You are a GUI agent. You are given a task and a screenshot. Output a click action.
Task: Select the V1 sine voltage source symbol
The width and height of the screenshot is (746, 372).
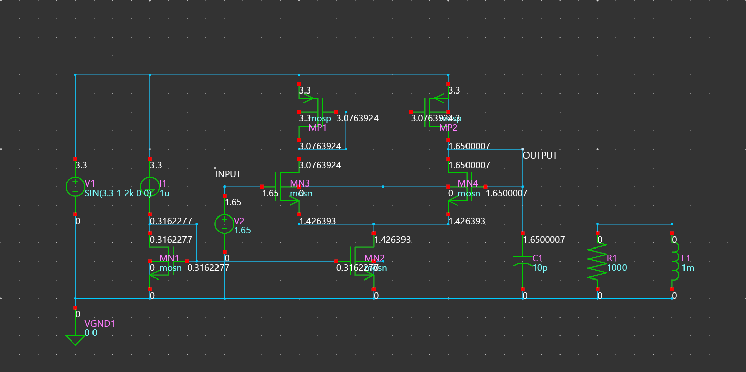75,187
